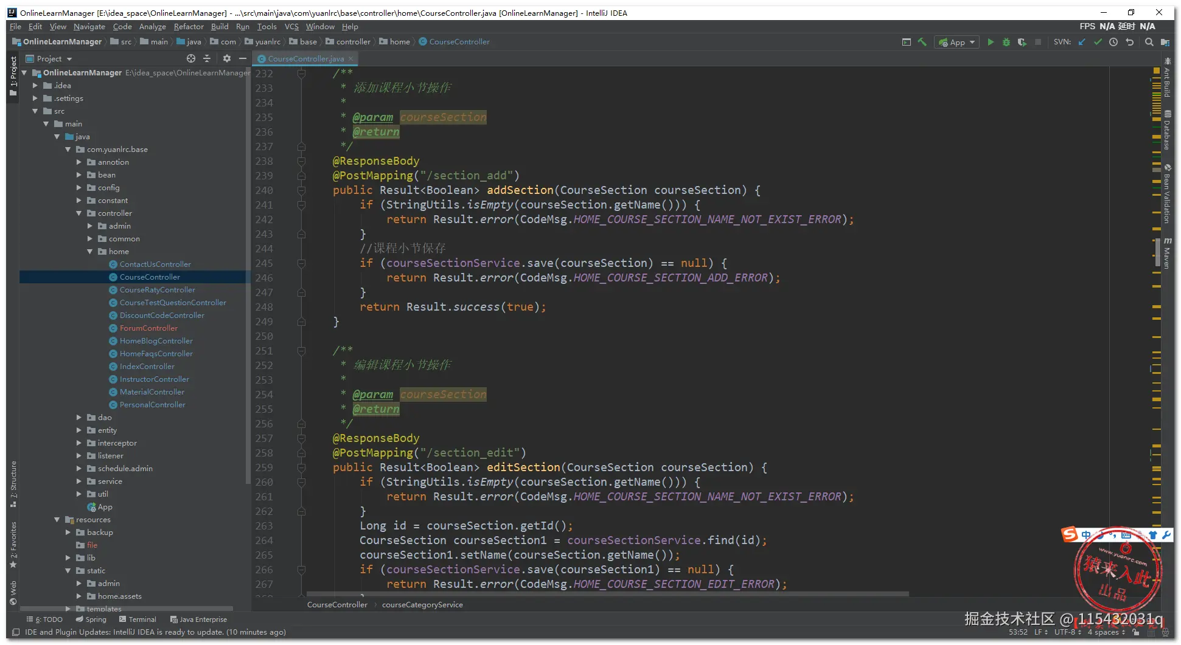Screen dimensions: 1181x645
Task: Build the project with hammer icon
Action: [922, 42]
